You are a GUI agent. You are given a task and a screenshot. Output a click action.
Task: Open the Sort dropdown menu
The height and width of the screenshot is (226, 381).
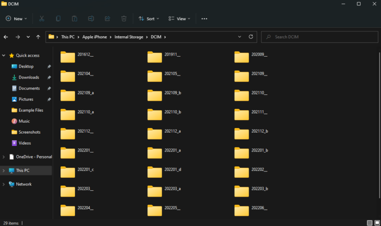click(149, 18)
